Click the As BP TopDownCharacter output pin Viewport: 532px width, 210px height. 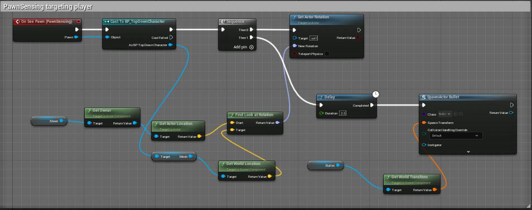point(171,45)
